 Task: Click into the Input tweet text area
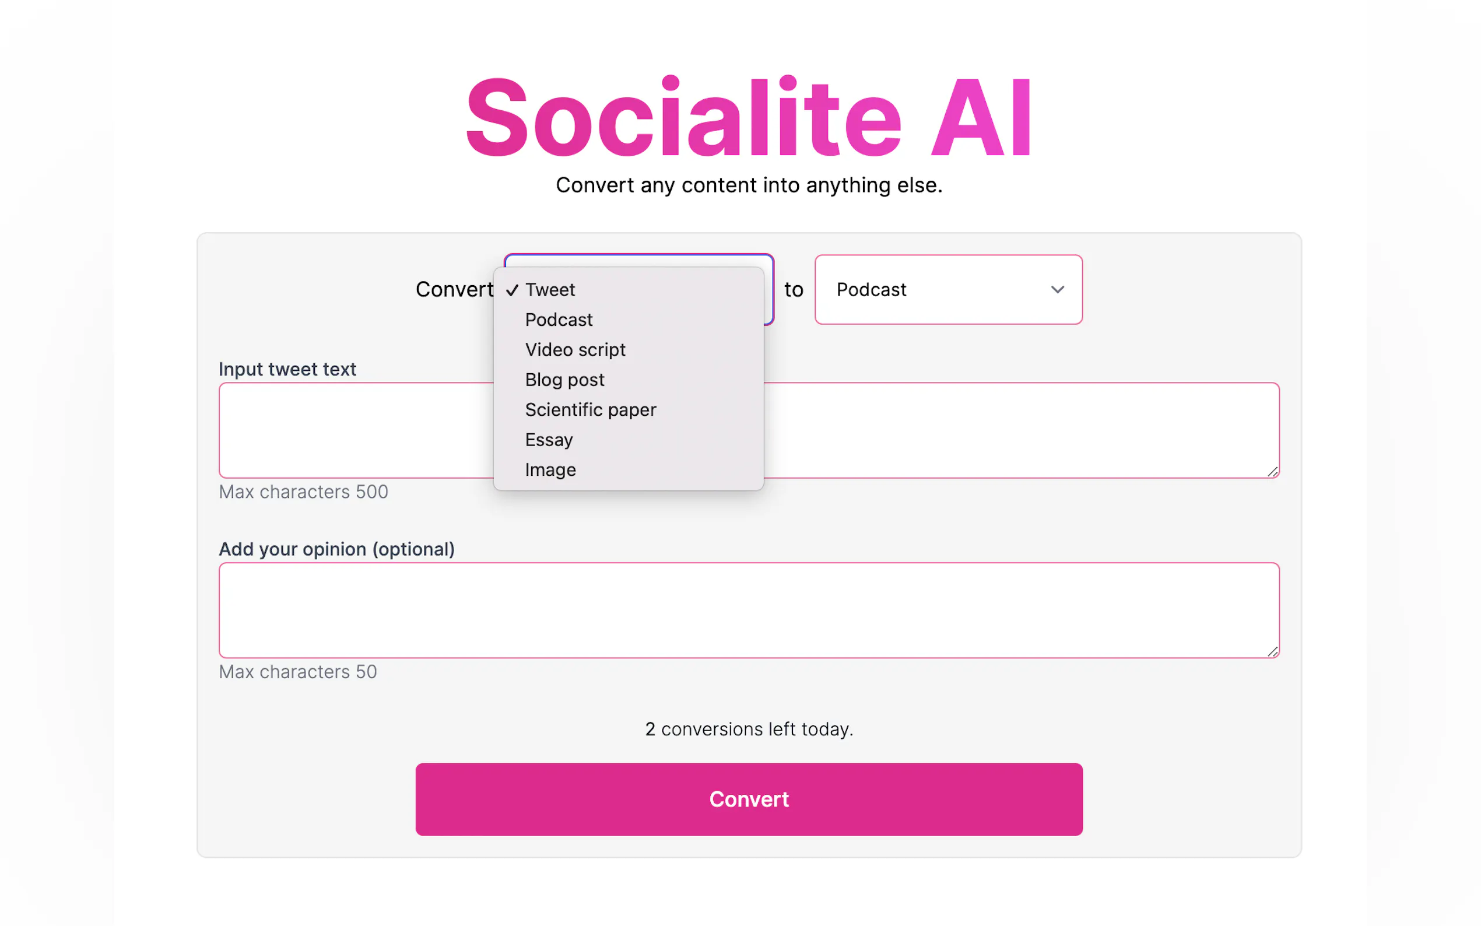[x=1016, y=430]
